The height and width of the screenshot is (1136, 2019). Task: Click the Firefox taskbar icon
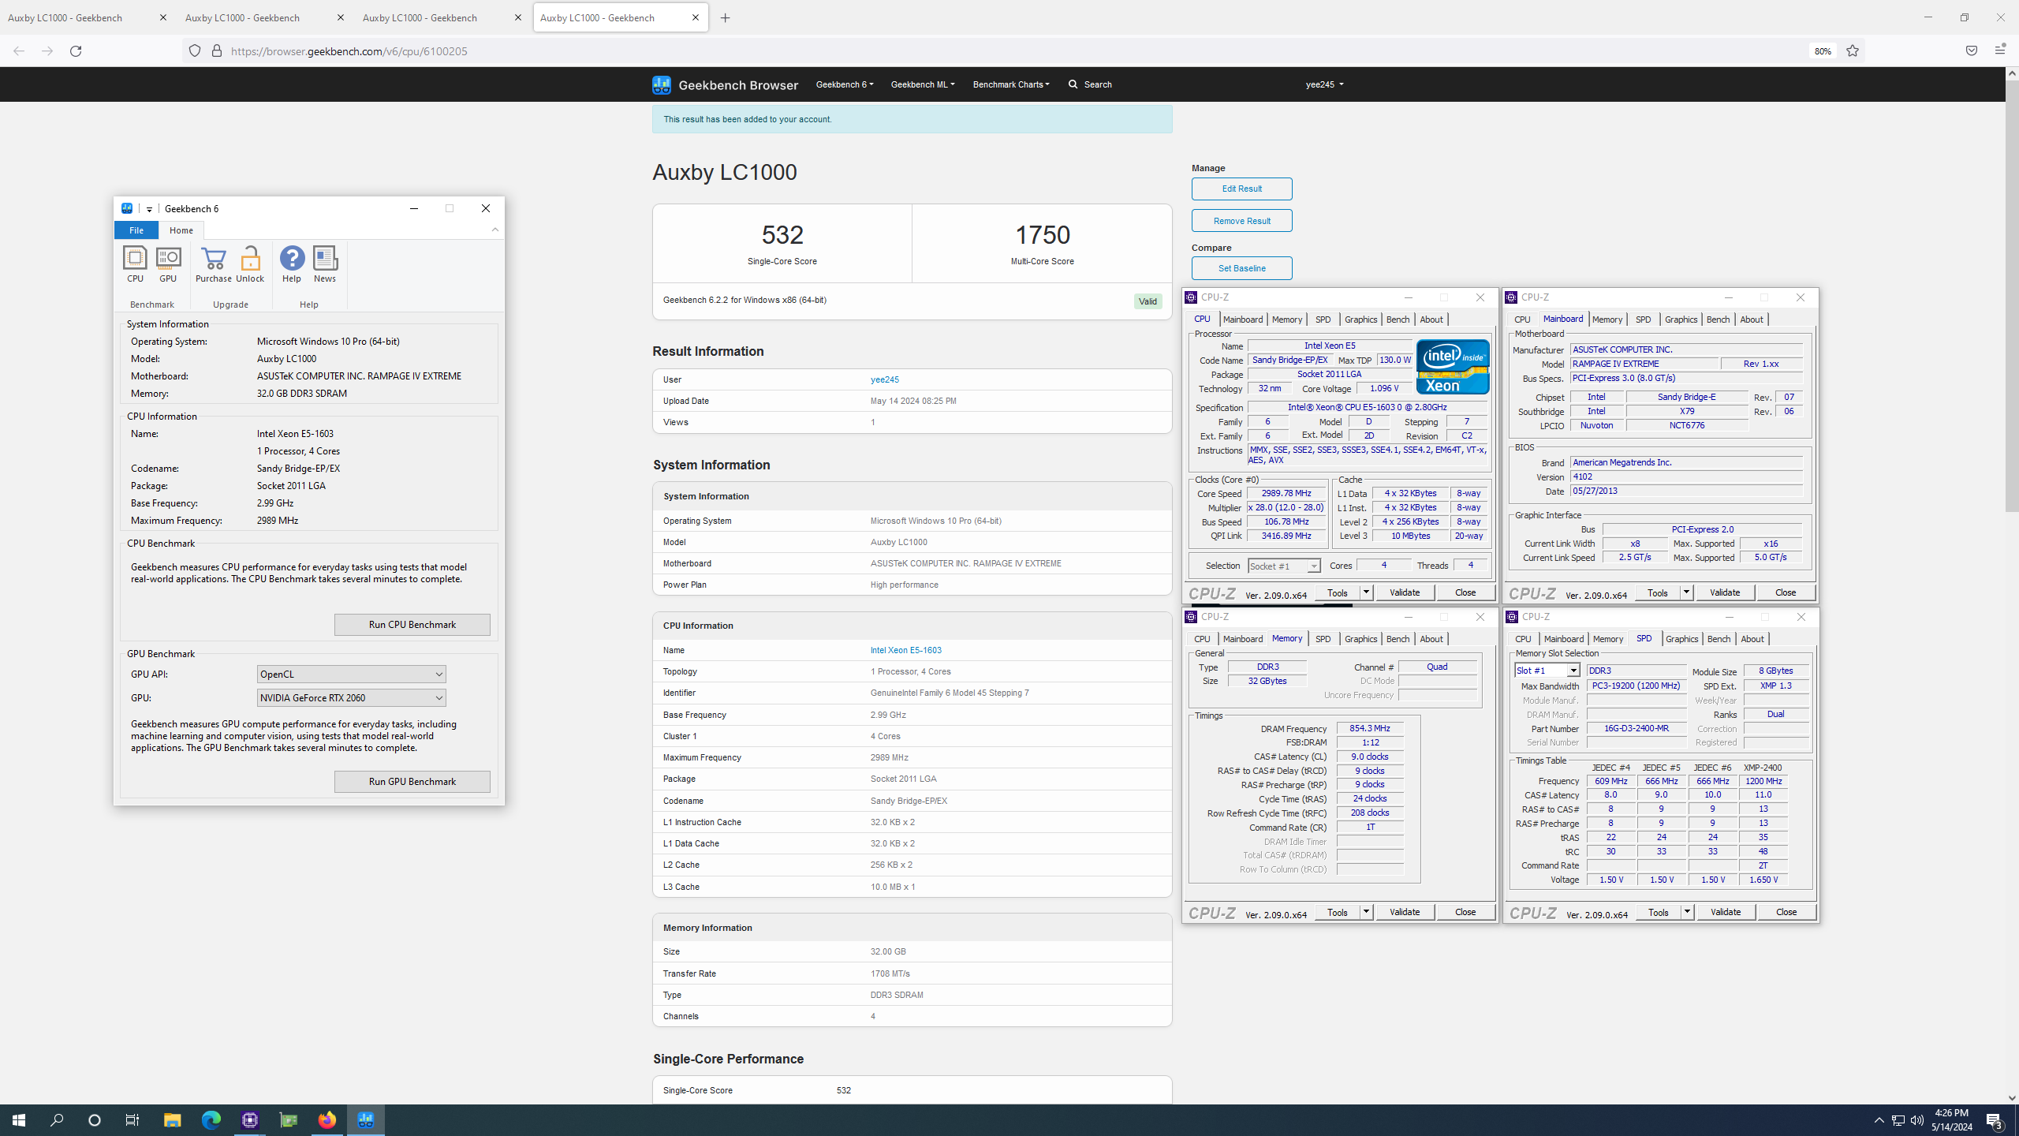327,1119
